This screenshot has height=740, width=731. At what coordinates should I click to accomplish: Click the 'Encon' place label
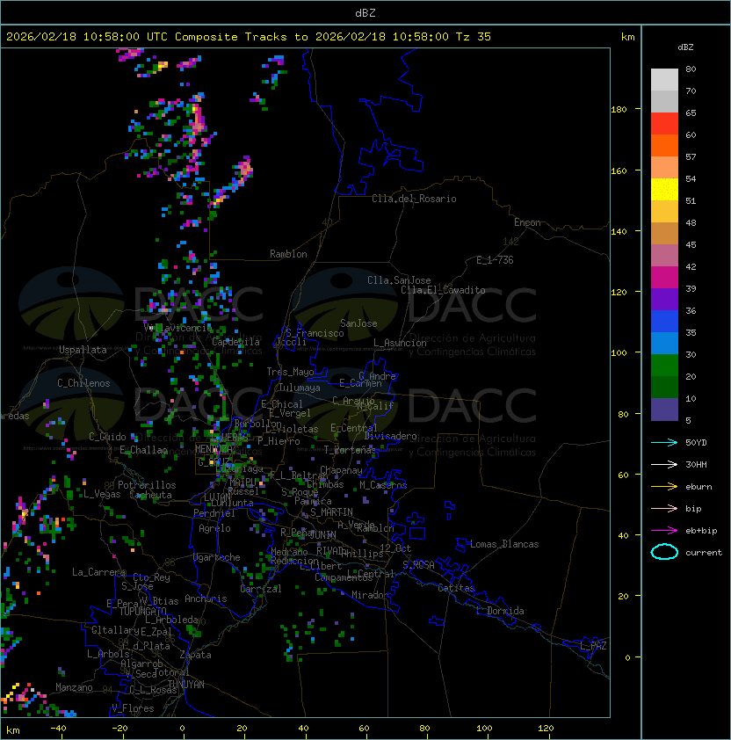click(x=527, y=222)
